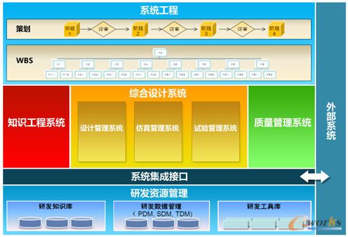Click the 系统集成接口 bar
The width and height of the screenshot is (348, 237).
(159, 177)
